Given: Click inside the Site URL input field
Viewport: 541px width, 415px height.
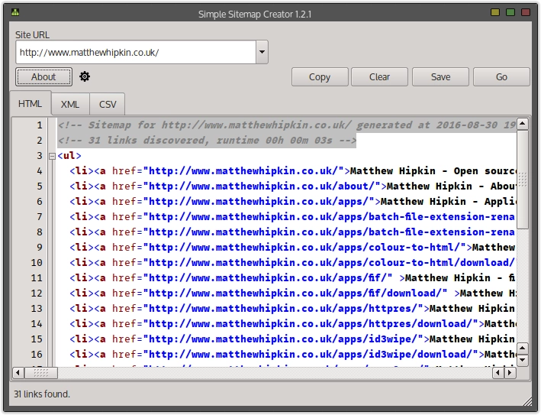Looking at the screenshot, I should [x=136, y=52].
